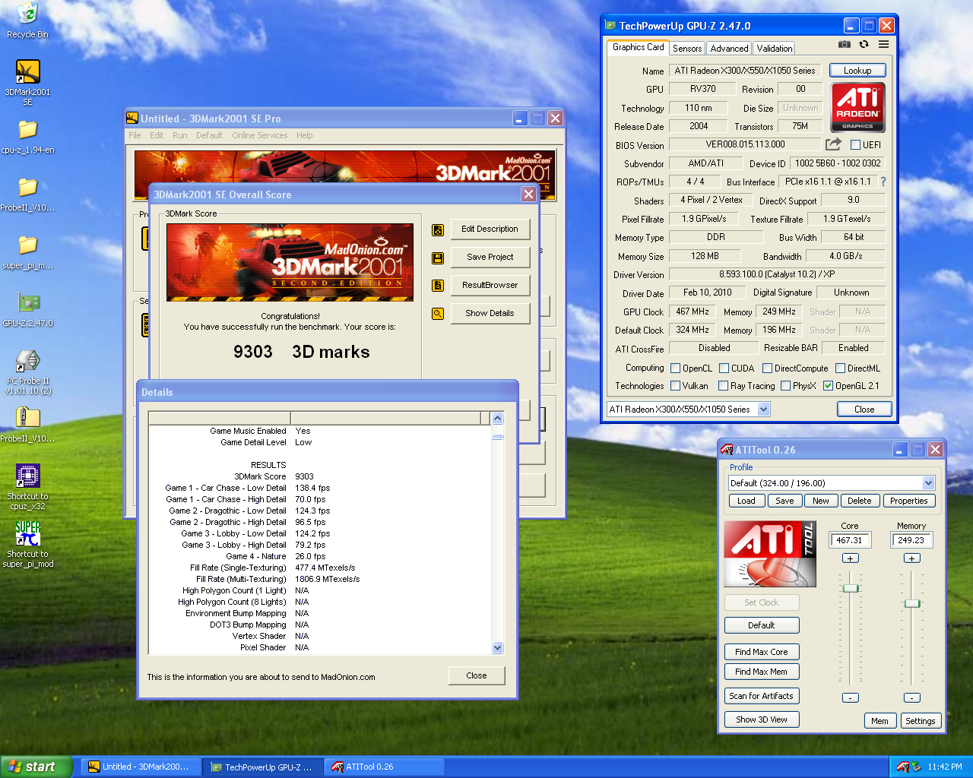The height and width of the screenshot is (778, 973).
Task: Click the Windows start button
Action: (x=36, y=767)
